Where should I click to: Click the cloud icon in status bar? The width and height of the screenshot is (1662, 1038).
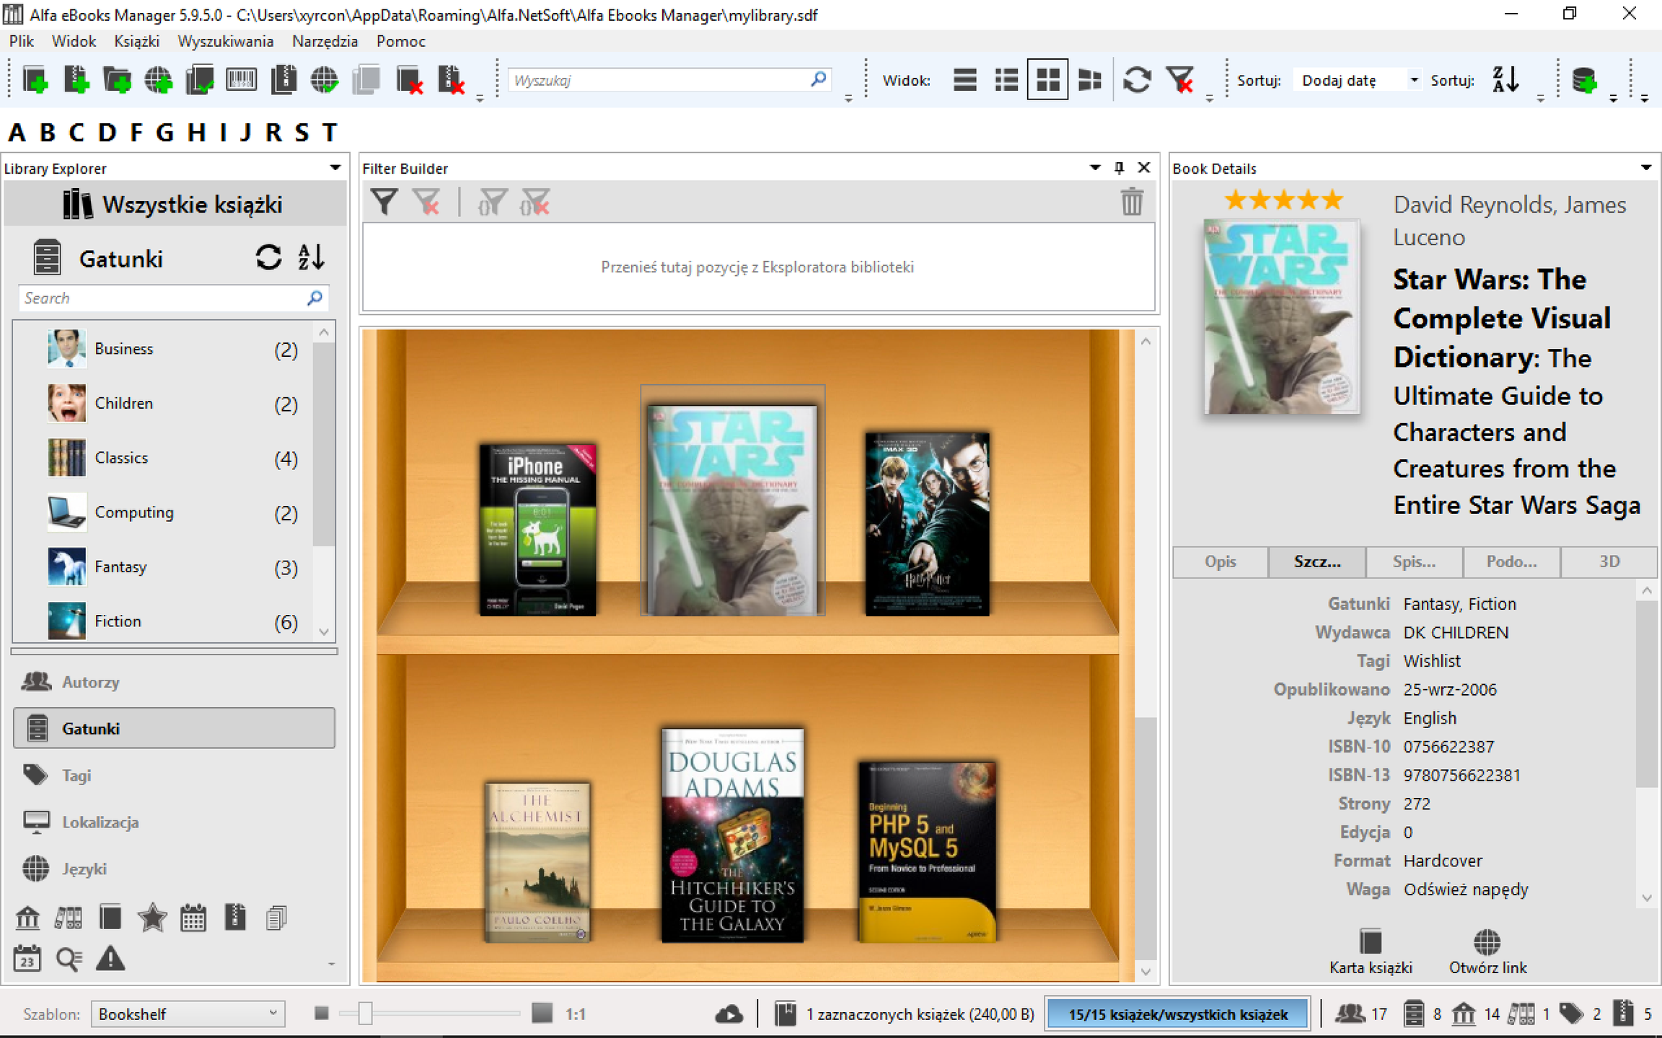coord(729,1014)
